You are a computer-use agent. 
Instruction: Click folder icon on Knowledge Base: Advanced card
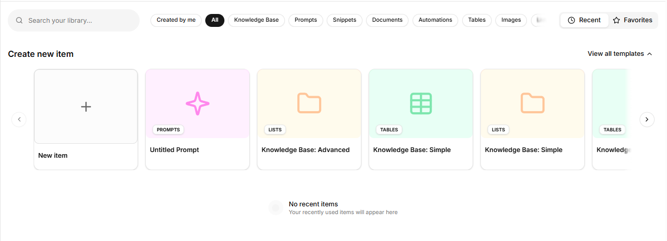(309, 103)
